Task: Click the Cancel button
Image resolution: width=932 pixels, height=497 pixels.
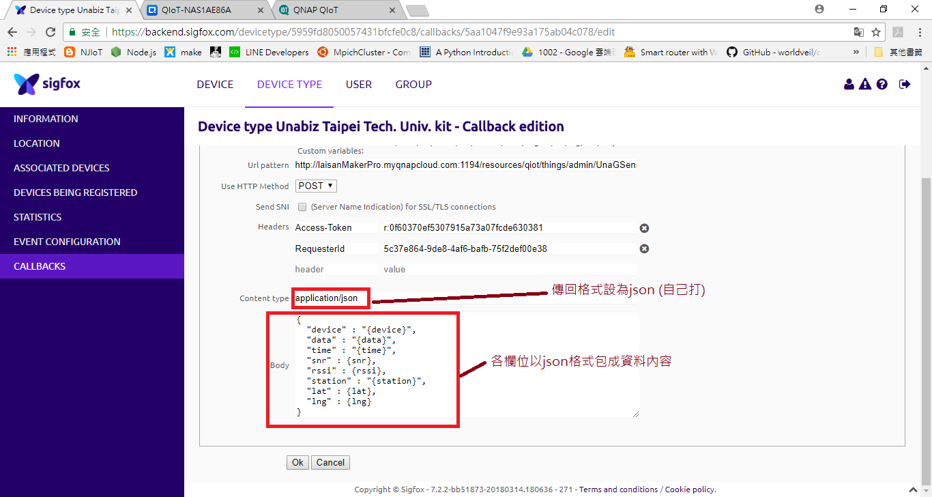Action: [x=330, y=462]
